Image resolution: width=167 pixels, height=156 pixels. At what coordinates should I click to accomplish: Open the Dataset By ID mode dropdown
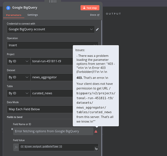(19, 77)
